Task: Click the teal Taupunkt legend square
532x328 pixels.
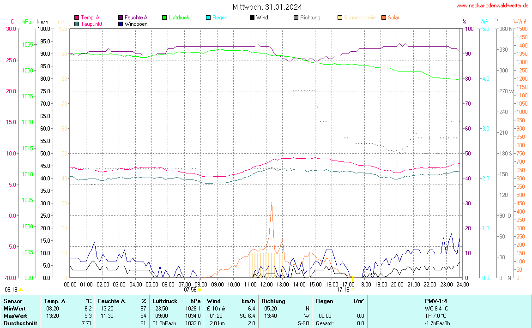Action: 77,24
